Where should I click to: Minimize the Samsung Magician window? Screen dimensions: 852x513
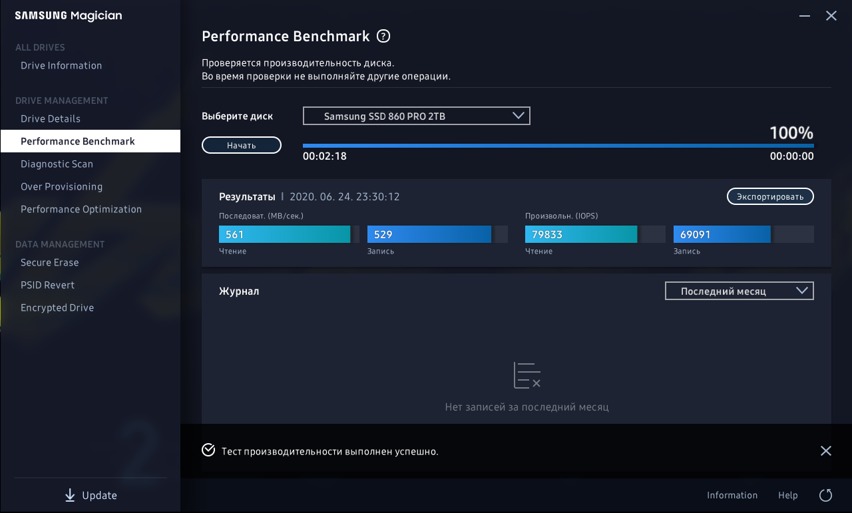[805, 16]
